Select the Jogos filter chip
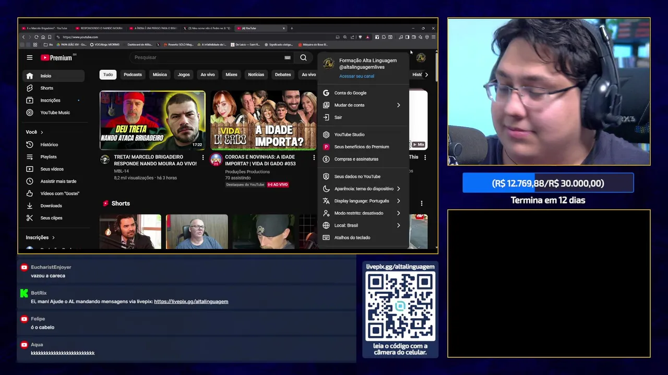 tap(184, 74)
